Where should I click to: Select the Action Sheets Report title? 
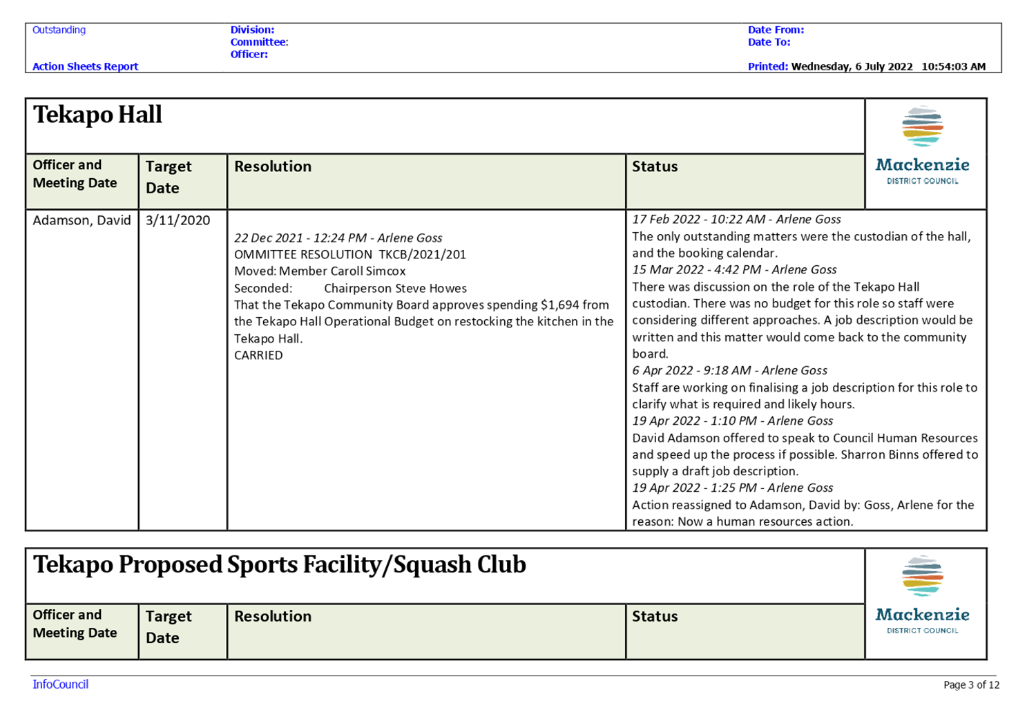click(85, 66)
